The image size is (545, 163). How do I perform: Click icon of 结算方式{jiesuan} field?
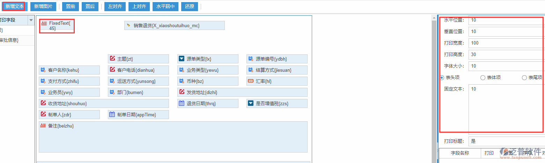click(x=251, y=70)
